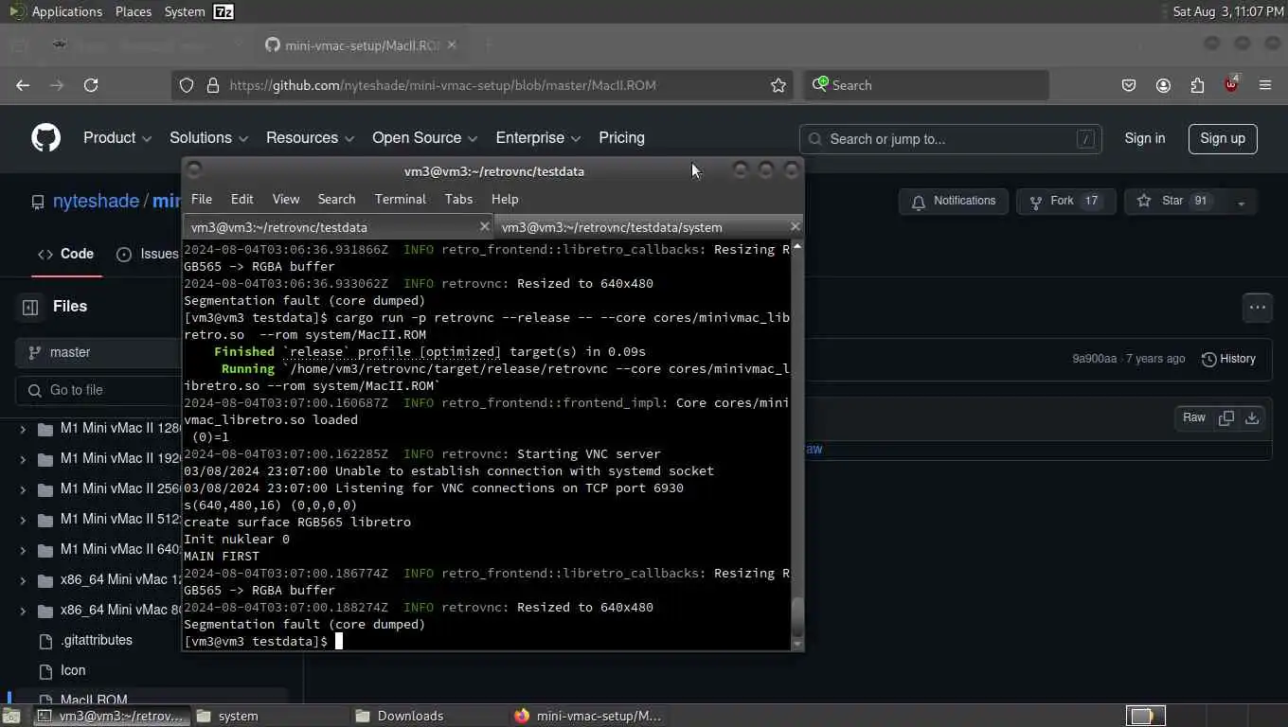This screenshot has height=727, width=1288.
Task: Click the padlock site security icon
Action: [x=212, y=85]
